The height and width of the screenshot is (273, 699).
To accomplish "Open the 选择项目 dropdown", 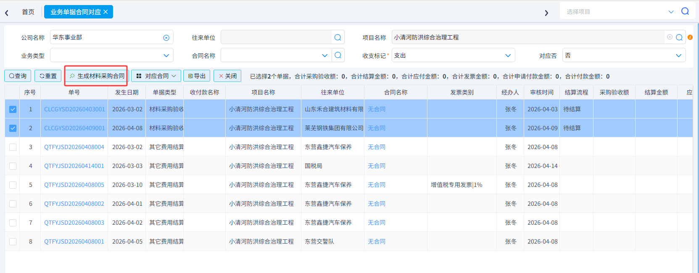I will [x=671, y=12].
